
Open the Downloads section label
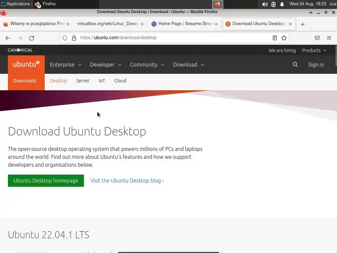[25, 81]
